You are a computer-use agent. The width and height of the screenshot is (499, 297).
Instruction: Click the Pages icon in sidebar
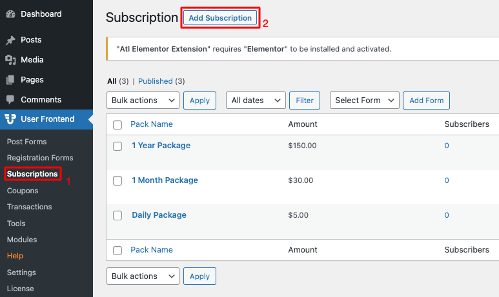pos(10,80)
